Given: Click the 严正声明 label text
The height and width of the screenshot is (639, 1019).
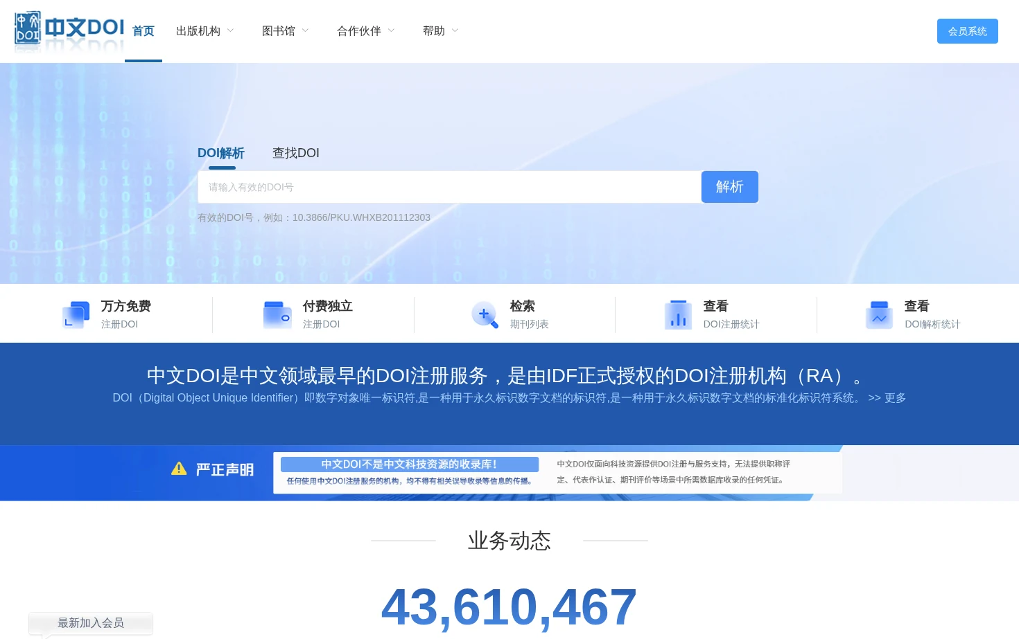Looking at the screenshot, I should pos(225,470).
